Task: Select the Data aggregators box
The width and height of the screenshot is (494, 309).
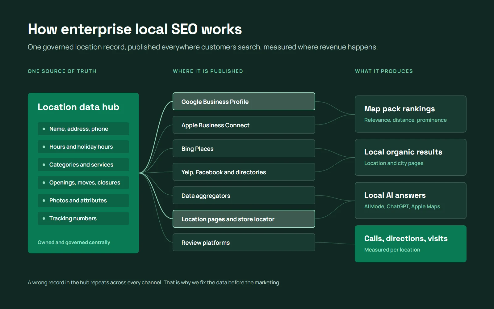Action: click(244, 195)
